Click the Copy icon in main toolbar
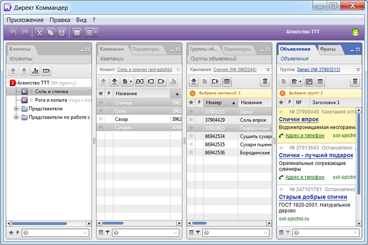368x245 pixels. (51, 32)
